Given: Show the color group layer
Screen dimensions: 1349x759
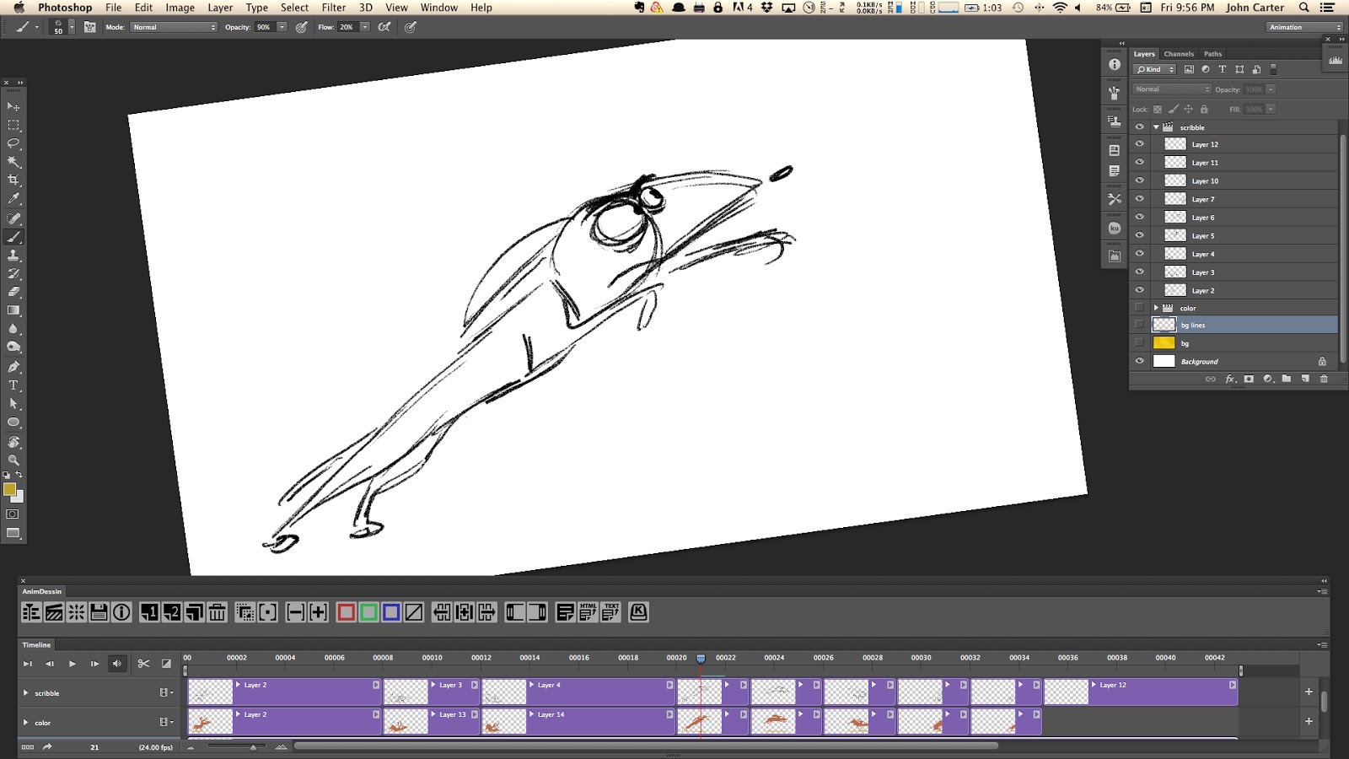Looking at the screenshot, I should click(x=1140, y=308).
